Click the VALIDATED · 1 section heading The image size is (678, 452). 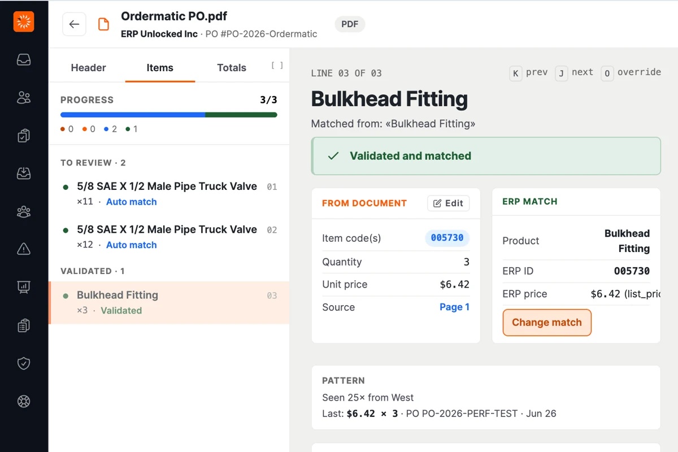click(93, 271)
